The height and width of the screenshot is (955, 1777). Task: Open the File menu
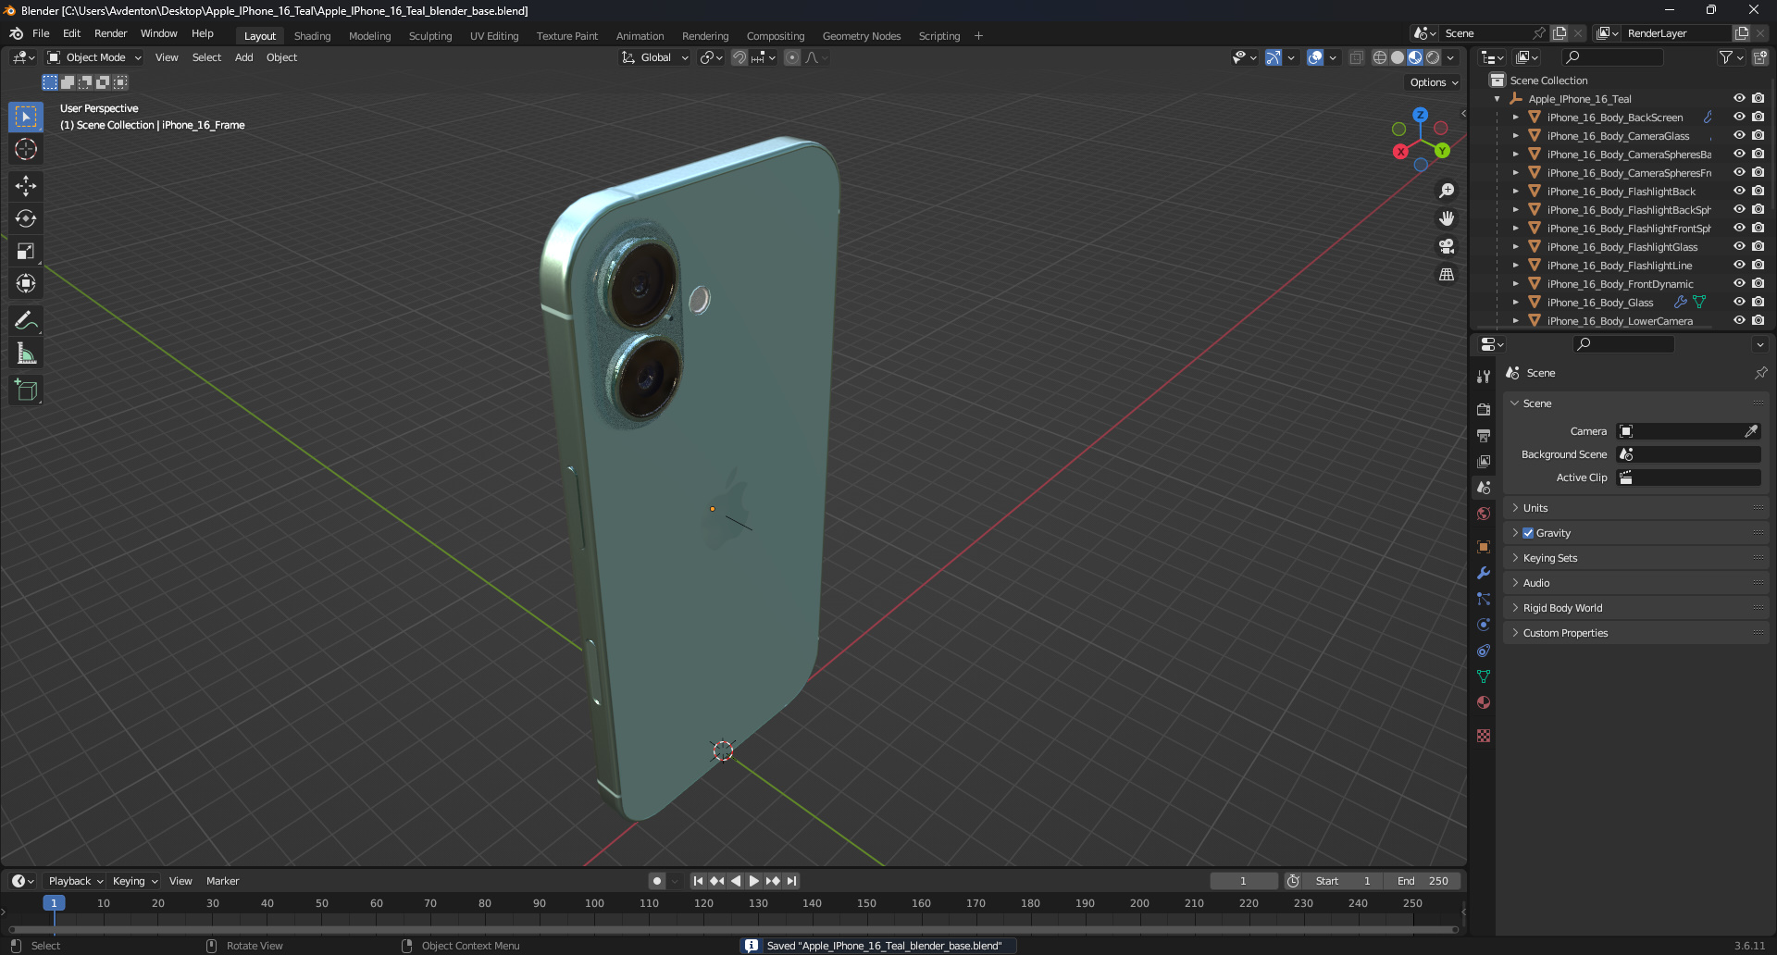(41, 33)
